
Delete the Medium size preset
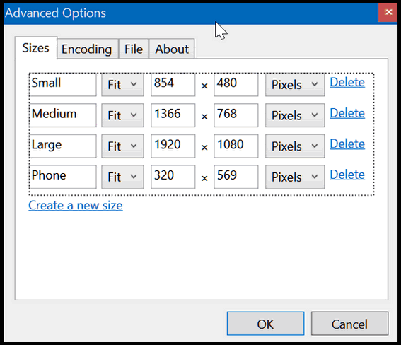pyautogui.click(x=347, y=113)
